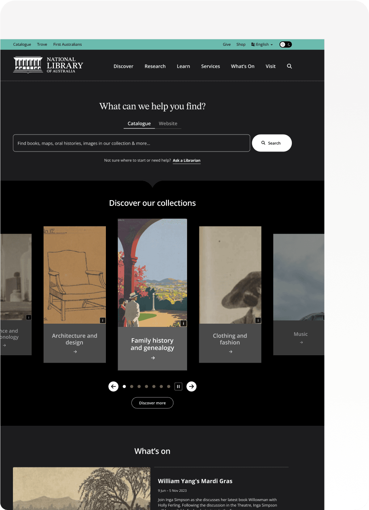This screenshot has width=369, height=510.
Task: Click the Discover more button
Action: (x=152, y=403)
